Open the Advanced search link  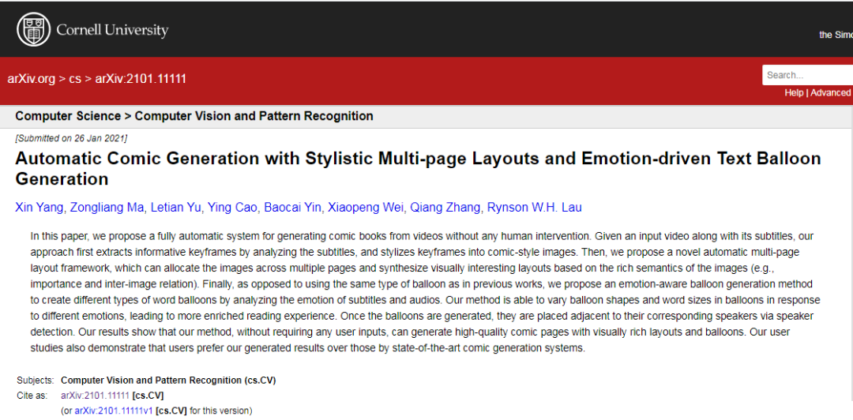click(830, 93)
